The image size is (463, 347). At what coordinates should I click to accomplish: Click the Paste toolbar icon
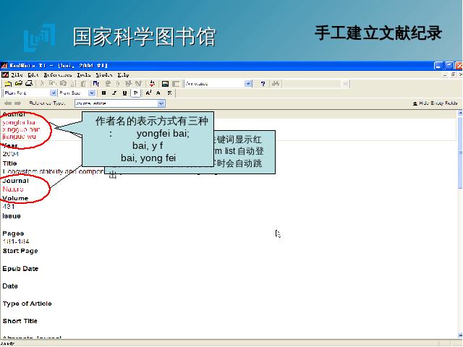coord(63,84)
